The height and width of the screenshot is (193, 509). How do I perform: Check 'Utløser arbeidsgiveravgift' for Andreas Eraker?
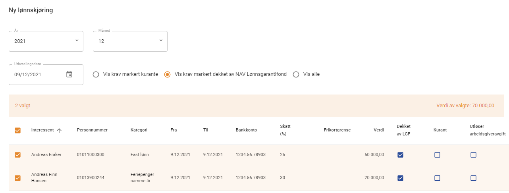coord(473,155)
